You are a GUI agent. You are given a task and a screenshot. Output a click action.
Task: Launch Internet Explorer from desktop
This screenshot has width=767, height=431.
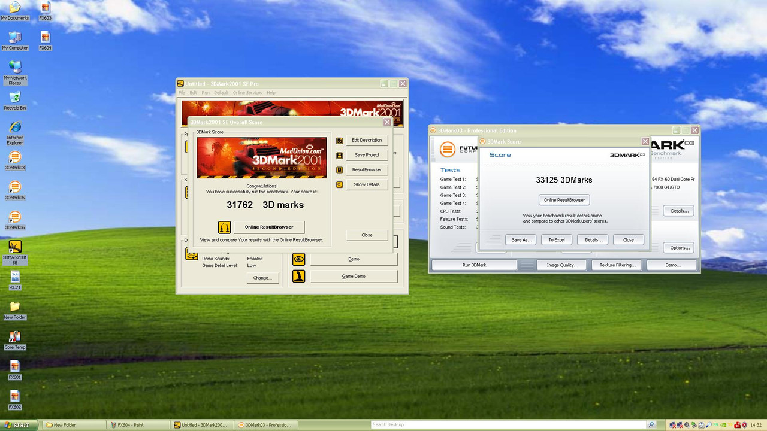[15, 133]
